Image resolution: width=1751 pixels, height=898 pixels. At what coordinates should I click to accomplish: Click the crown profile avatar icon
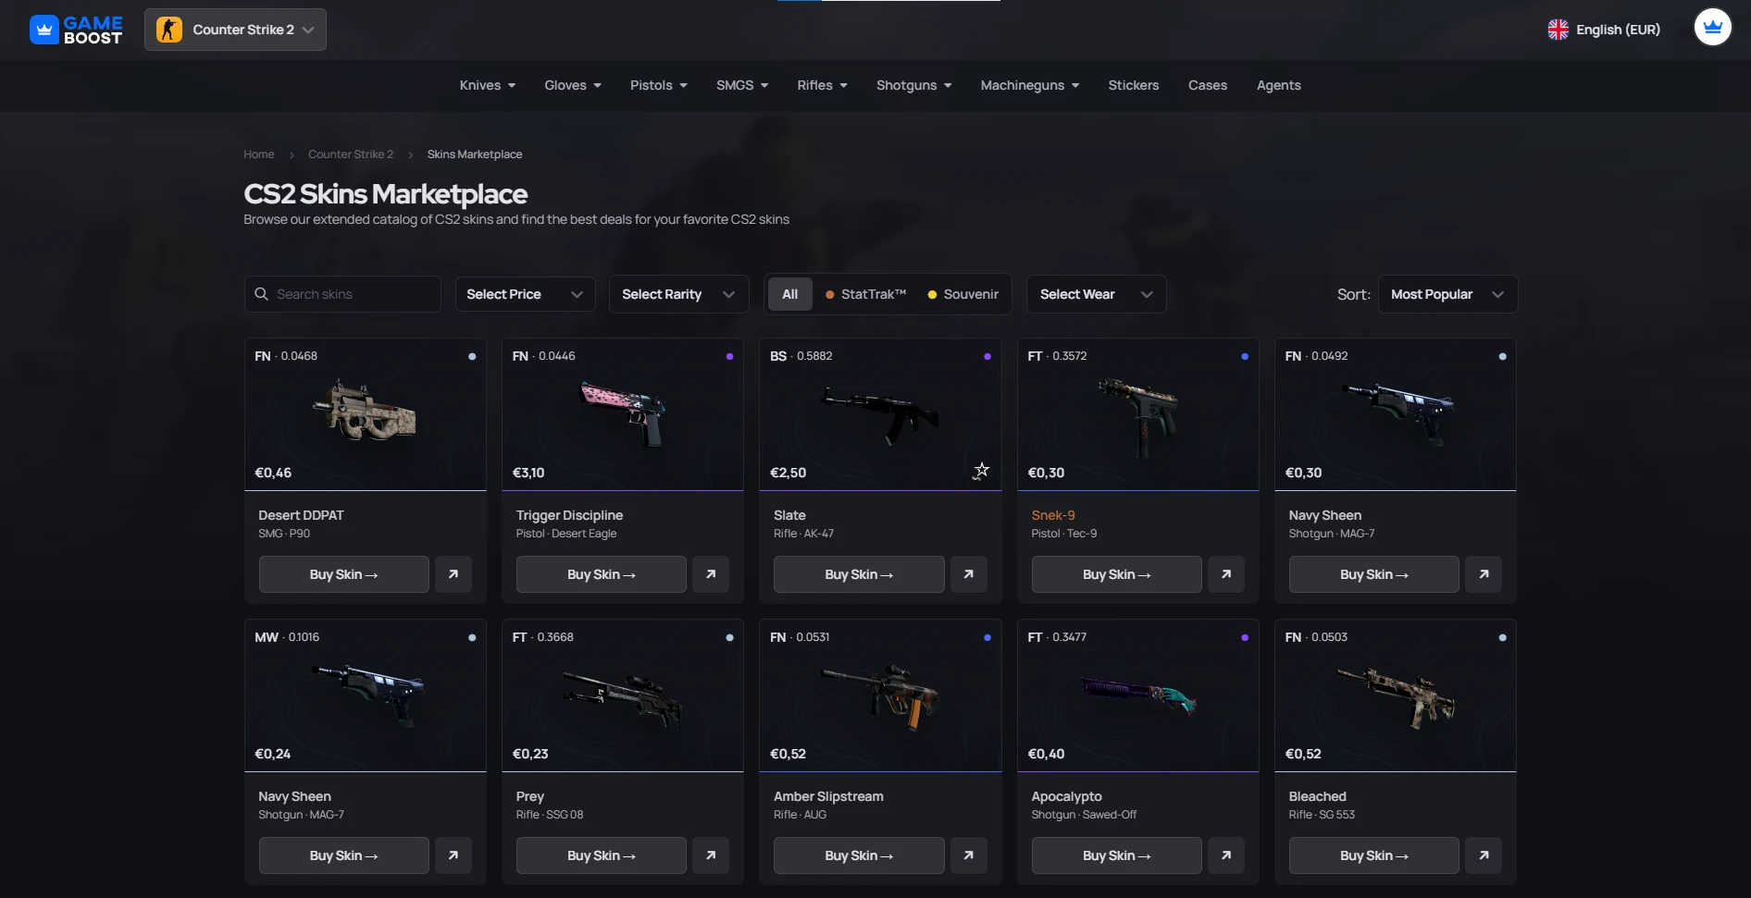click(1712, 28)
